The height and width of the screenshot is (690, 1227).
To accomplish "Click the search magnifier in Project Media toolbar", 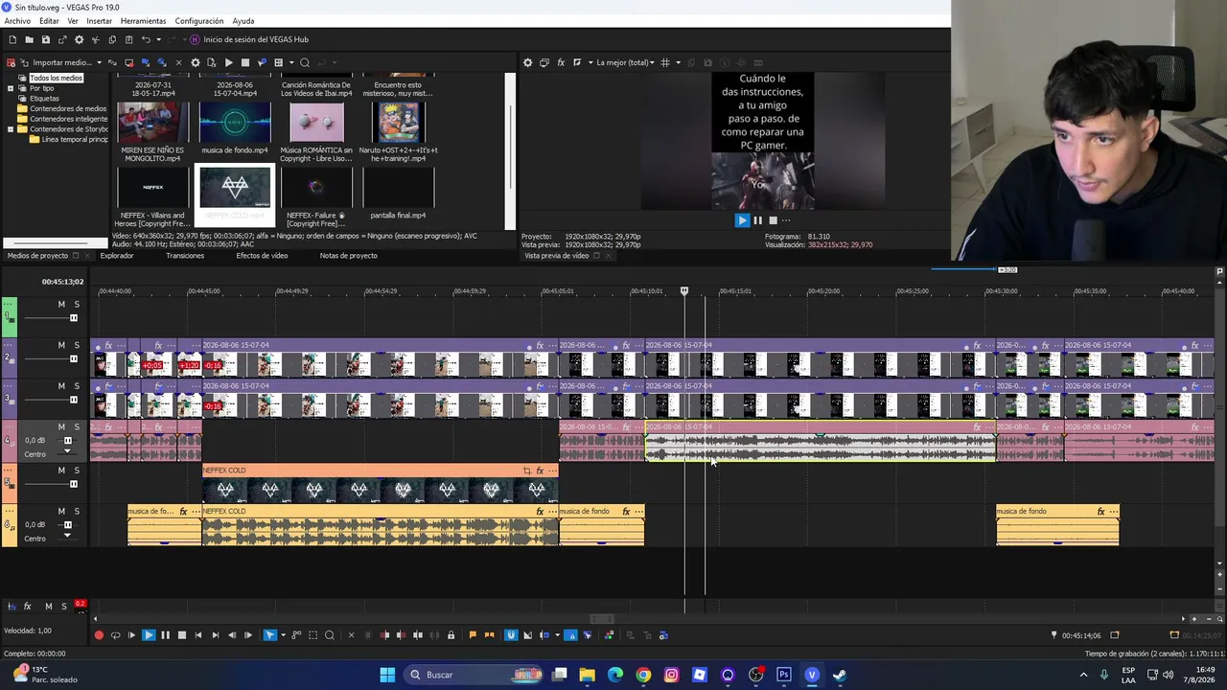I will [x=305, y=63].
